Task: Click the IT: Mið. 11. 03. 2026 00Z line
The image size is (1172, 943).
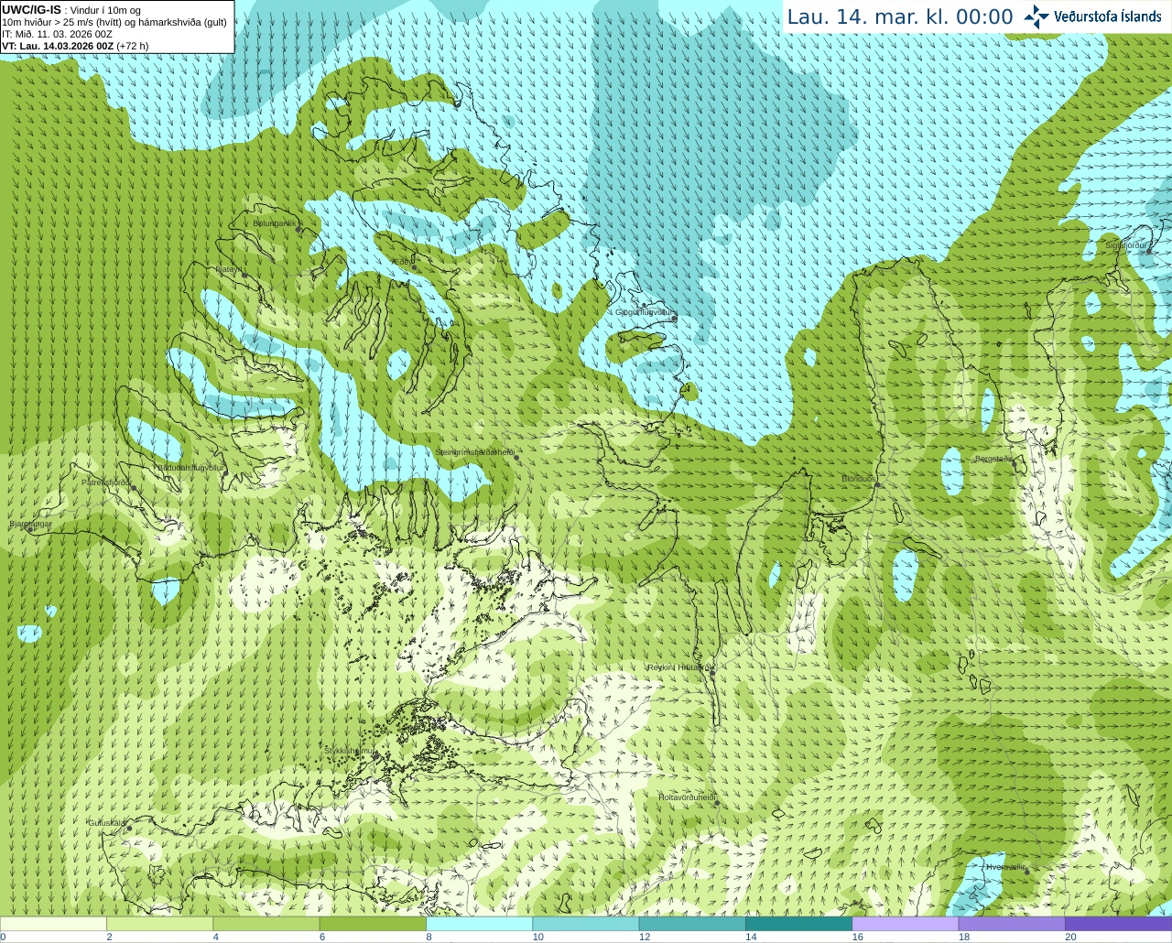Action: pyautogui.click(x=57, y=34)
